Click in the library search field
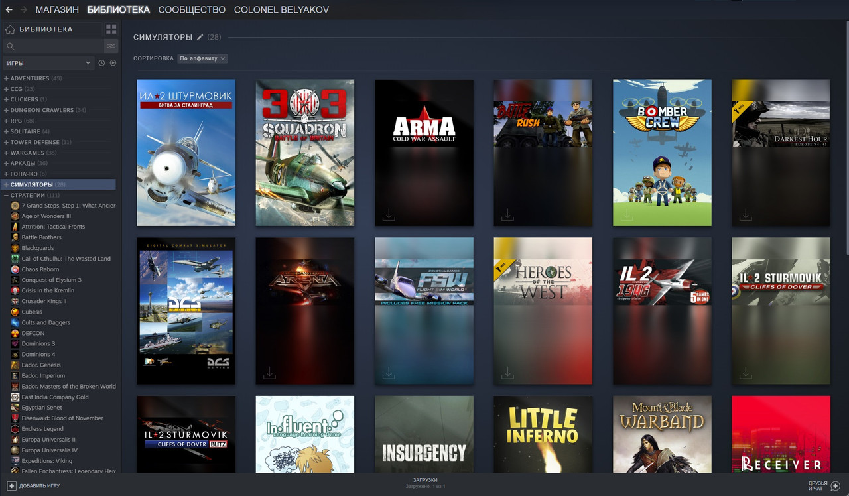 (54, 46)
